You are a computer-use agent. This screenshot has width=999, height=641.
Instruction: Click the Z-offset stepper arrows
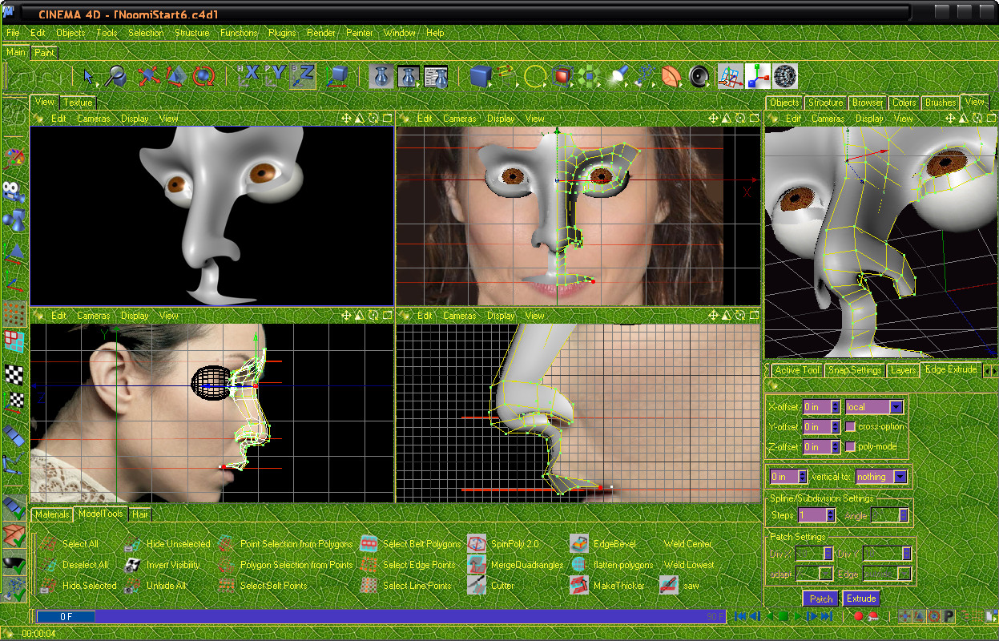[836, 447]
